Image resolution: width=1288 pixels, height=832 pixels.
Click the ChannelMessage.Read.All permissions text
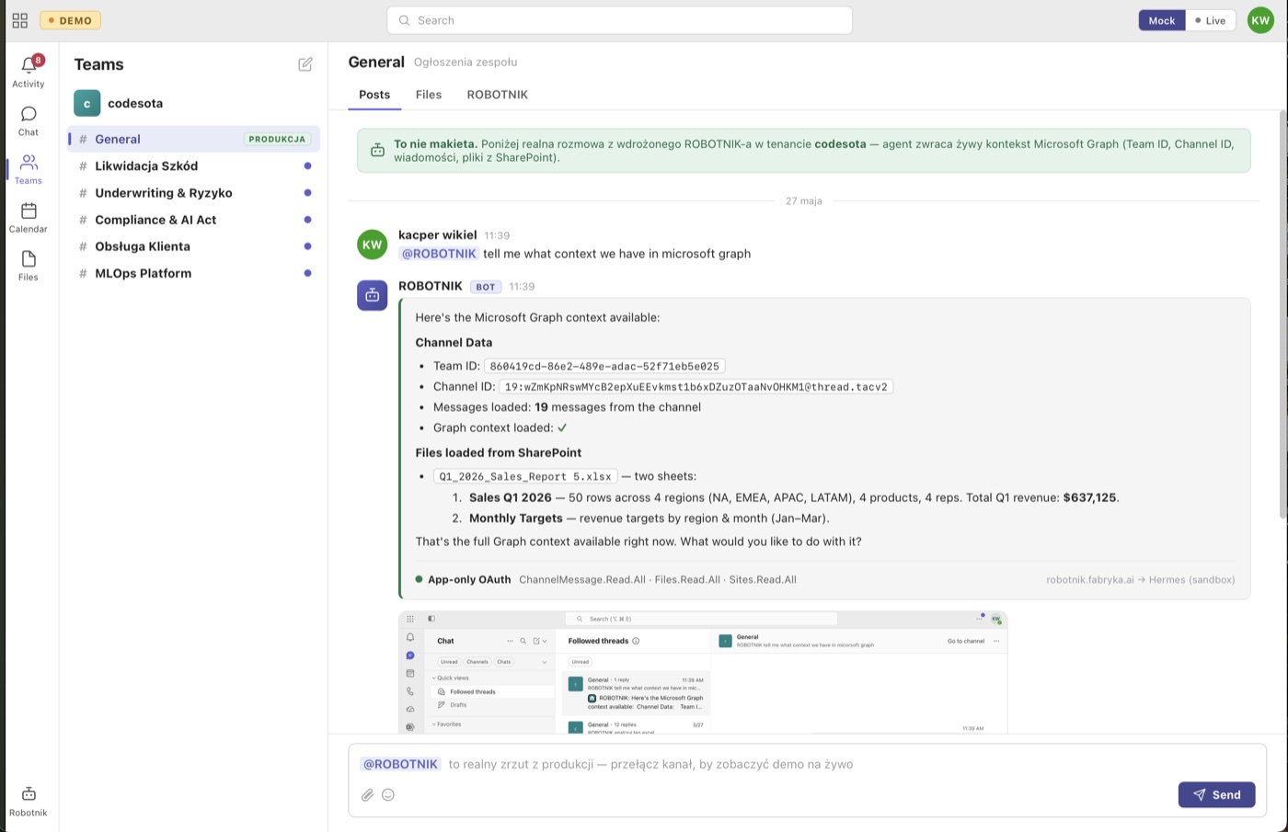658,580
